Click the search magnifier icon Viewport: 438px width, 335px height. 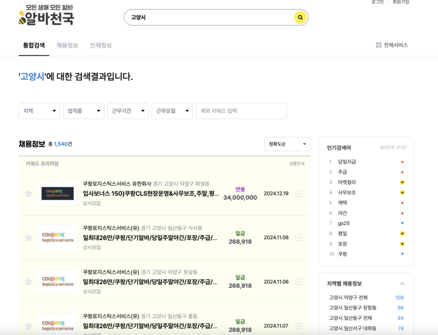pyautogui.click(x=300, y=17)
